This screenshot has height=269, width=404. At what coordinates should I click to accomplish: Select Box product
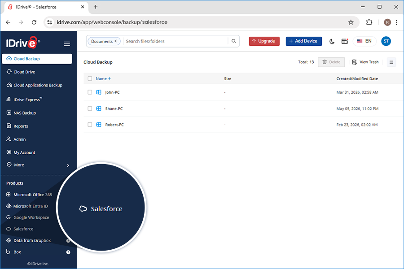tap(13, 252)
